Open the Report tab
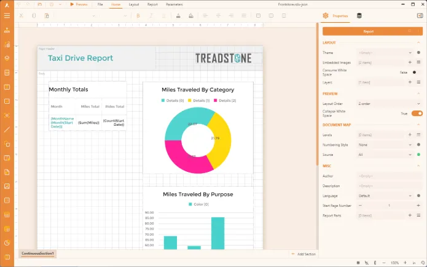The image size is (427, 267). (x=152, y=4)
